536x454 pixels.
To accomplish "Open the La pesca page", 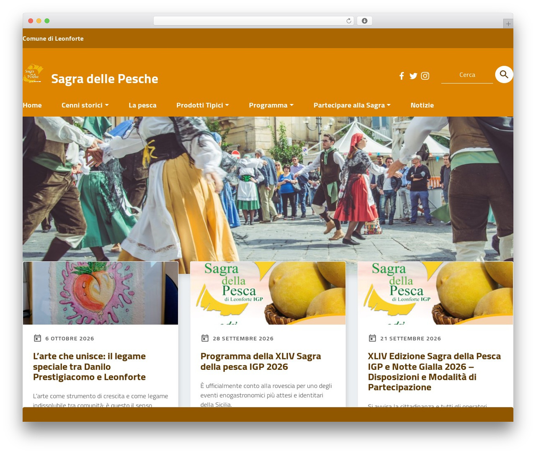I will [x=142, y=105].
